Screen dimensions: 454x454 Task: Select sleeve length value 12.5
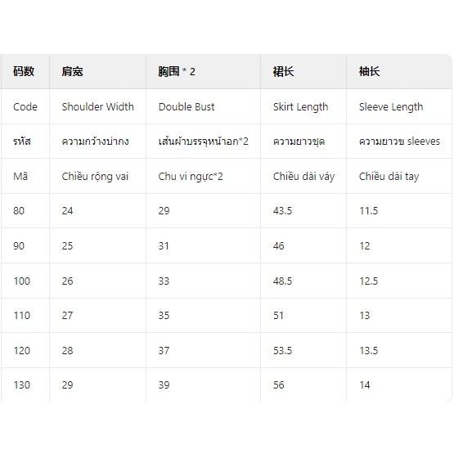tap(369, 281)
